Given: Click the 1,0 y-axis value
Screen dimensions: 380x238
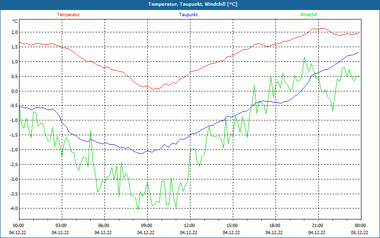Looking at the screenshot, I should (x=15, y=62).
